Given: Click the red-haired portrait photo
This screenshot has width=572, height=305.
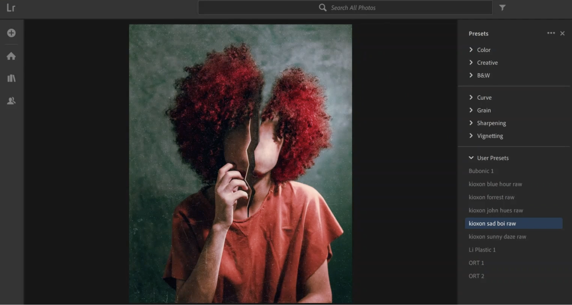Looking at the screenshot, I should [240, 164].
